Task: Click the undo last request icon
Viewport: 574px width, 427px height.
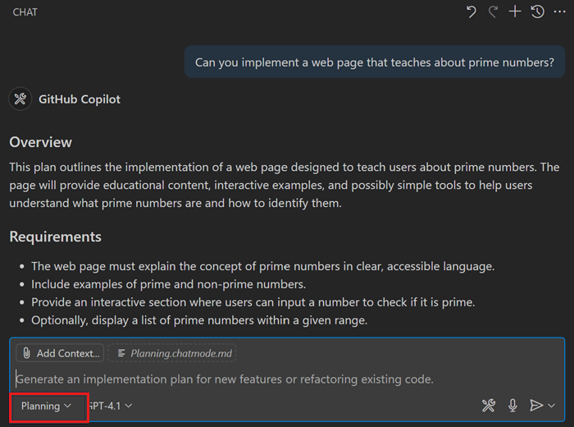Action: [471, 12]
